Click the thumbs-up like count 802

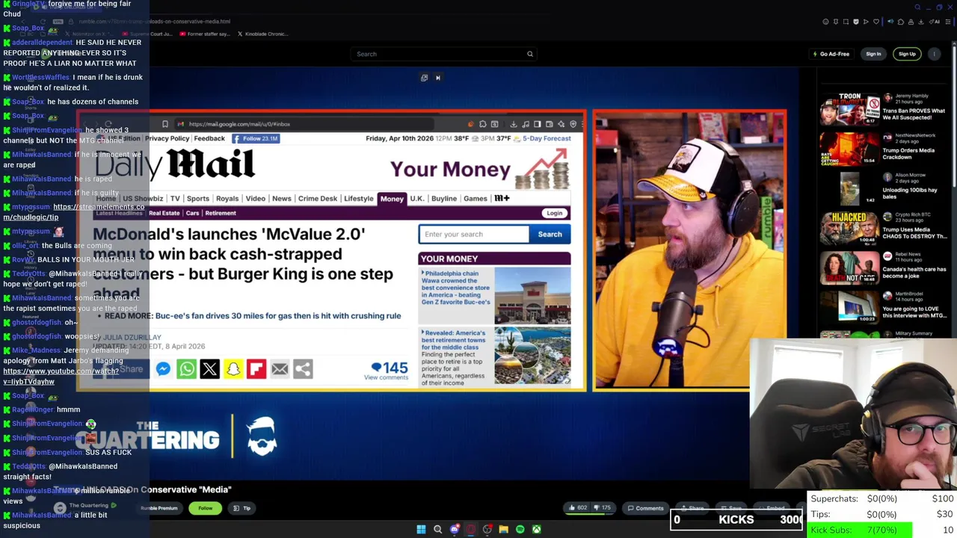tap(578, 507)
